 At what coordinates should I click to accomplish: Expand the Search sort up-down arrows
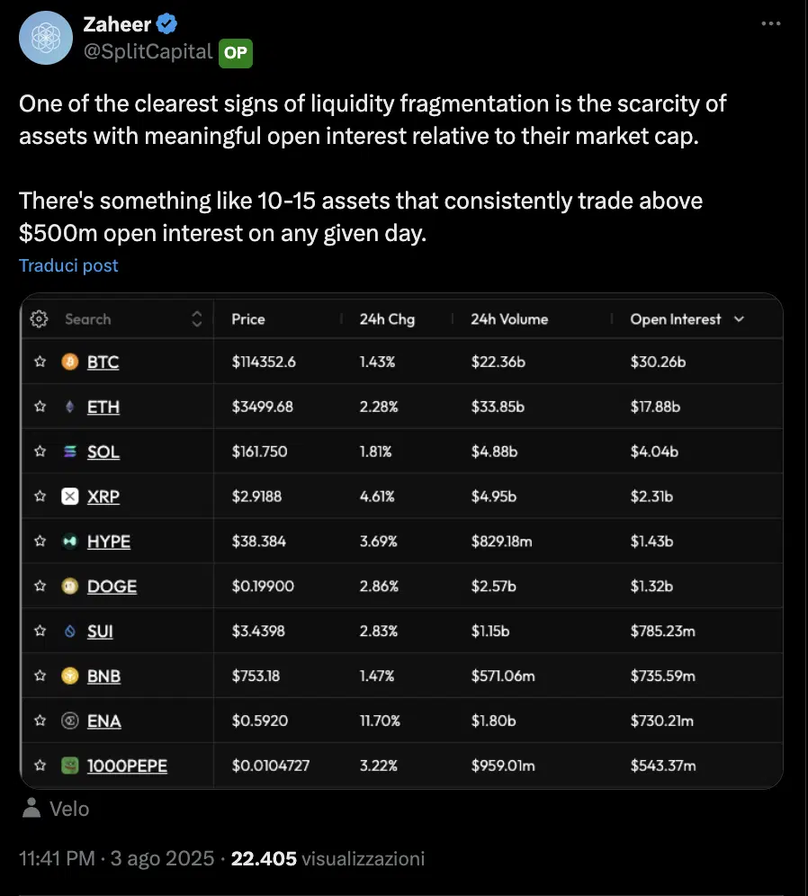[x=197, y=319]
